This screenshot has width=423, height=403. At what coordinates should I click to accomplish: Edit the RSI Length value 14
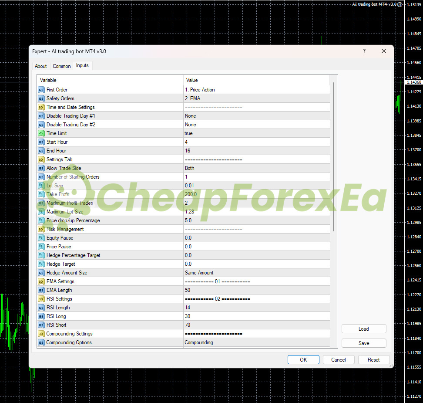(256, 308)
